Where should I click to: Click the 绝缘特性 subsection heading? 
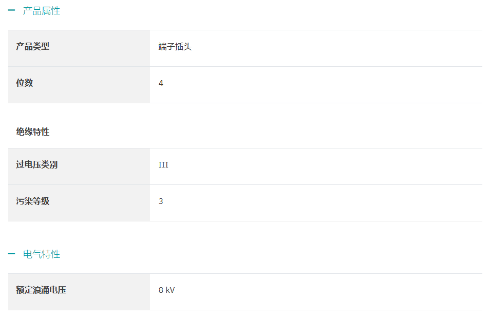coord(33,132)
